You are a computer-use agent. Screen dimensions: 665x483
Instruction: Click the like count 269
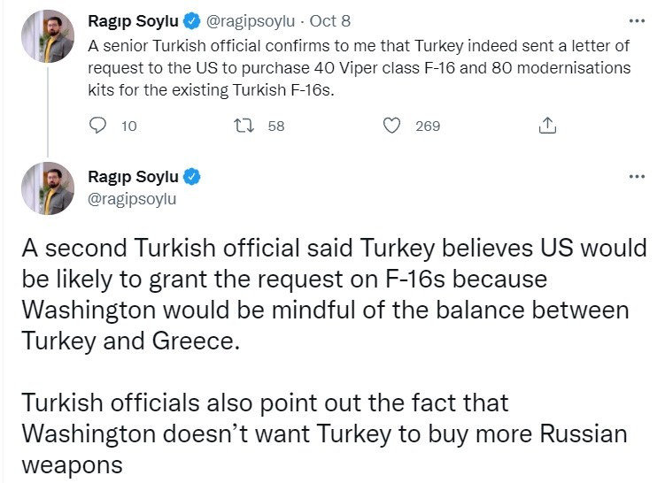[428, 126]
